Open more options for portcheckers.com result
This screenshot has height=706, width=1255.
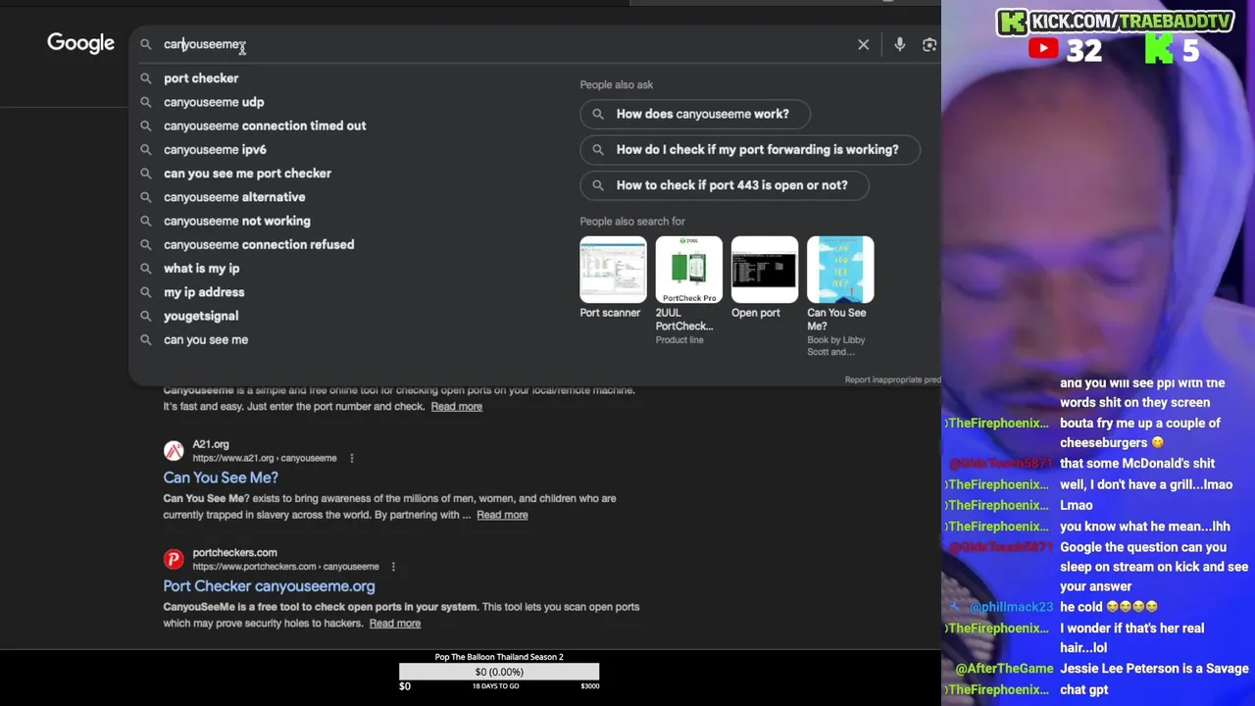pos(393,567)
